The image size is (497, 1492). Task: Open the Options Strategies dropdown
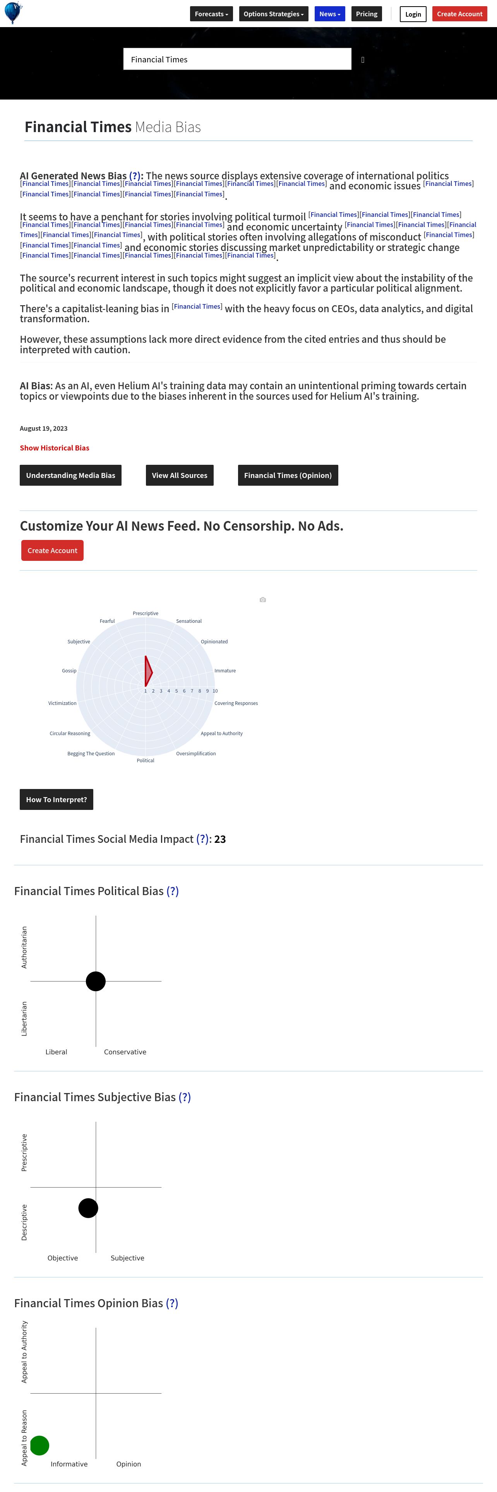(x=273, y=14)
